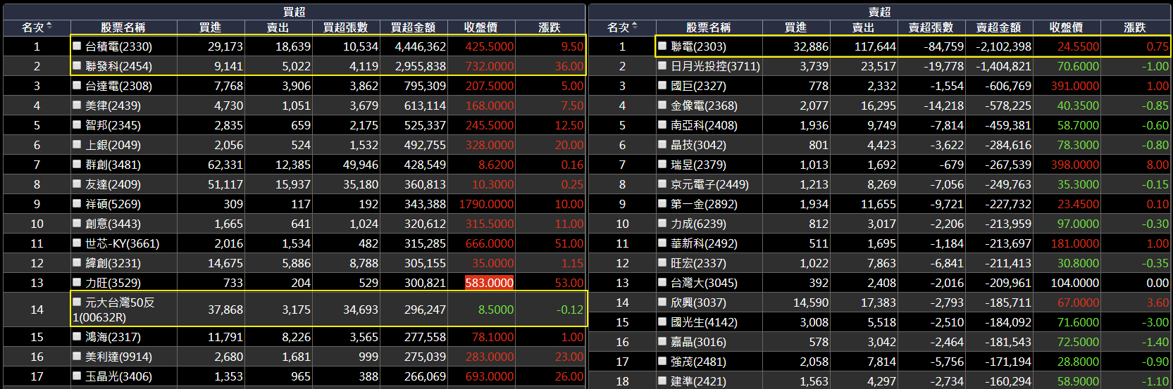Enable checkbox next to 智邦(2345)

click(77, 125)
